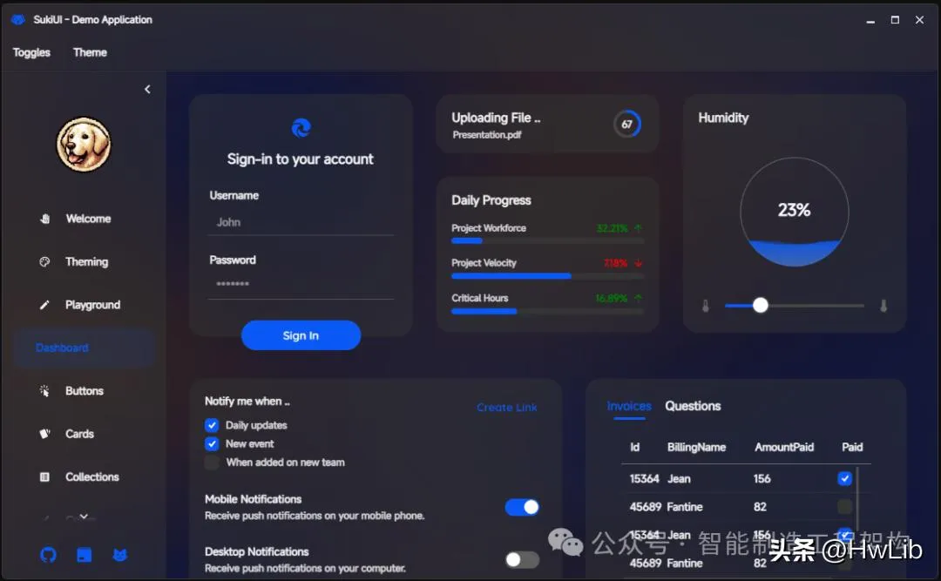This screenshot has width=941, height=581.
Task: Click the Theming palette icon
Action: coord(45,261)
